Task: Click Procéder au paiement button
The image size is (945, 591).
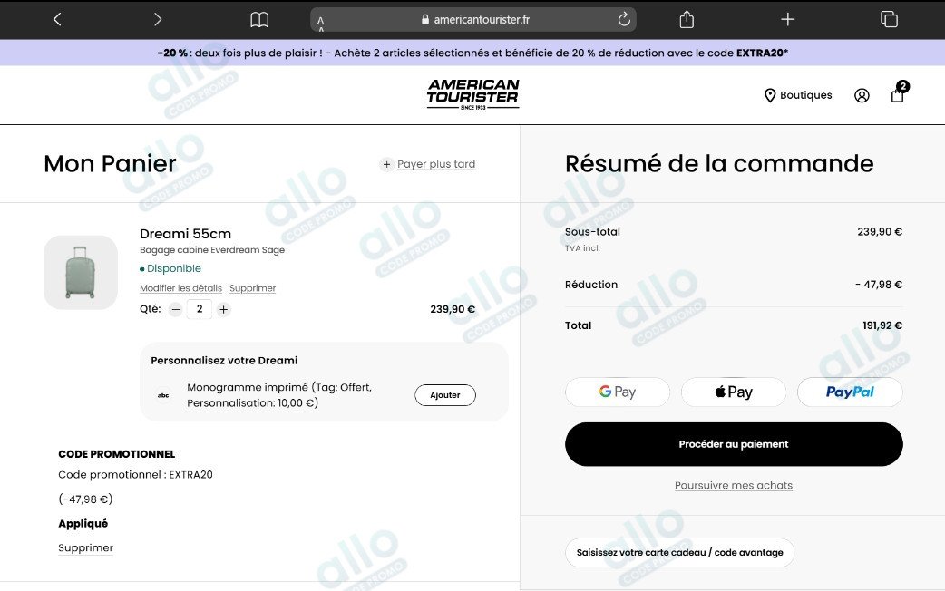Action: pyautogui.click(x=734, y=444)
